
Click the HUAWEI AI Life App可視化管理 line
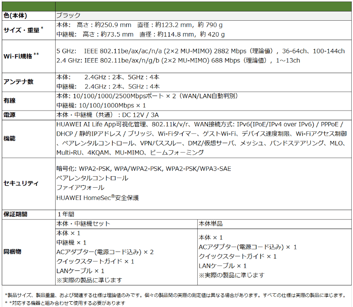(x=199, y=125)
